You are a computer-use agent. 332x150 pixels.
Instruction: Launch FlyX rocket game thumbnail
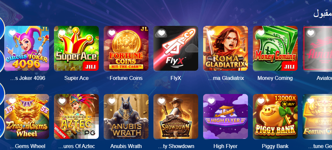point(176,48)
